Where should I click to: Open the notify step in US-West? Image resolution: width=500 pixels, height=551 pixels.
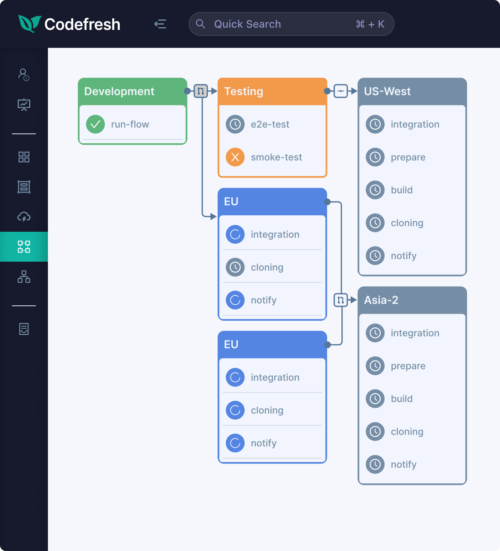pos(412,256)
